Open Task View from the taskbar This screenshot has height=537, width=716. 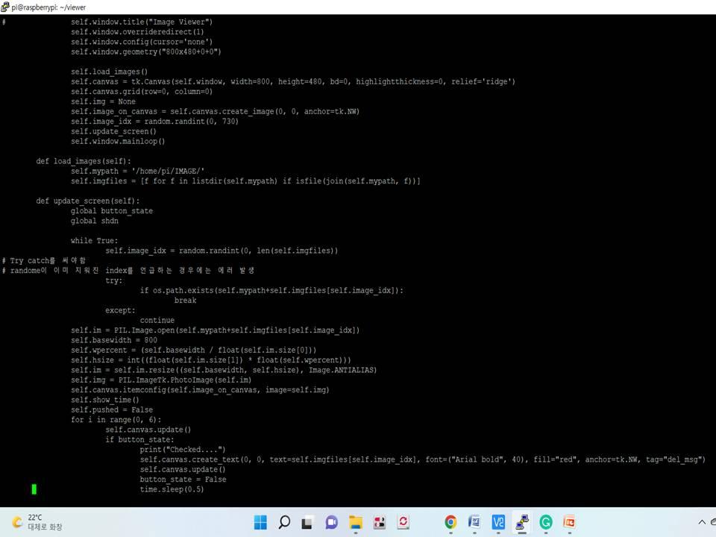pos(307,522)
